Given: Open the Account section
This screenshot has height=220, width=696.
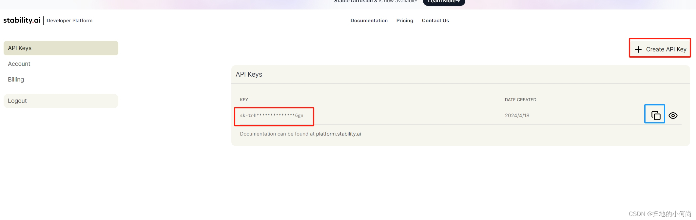Looking at the screenshot, I should tap(19, 64).
